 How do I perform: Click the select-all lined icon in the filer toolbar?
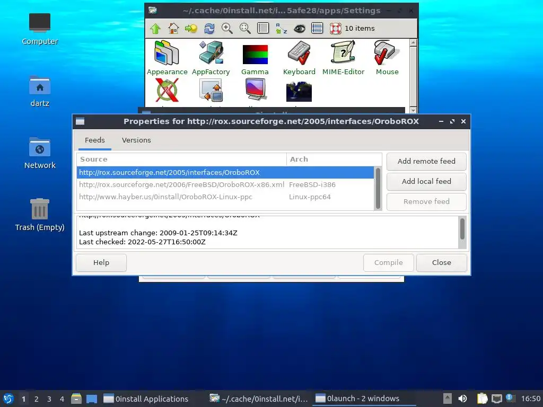point(317,29)
